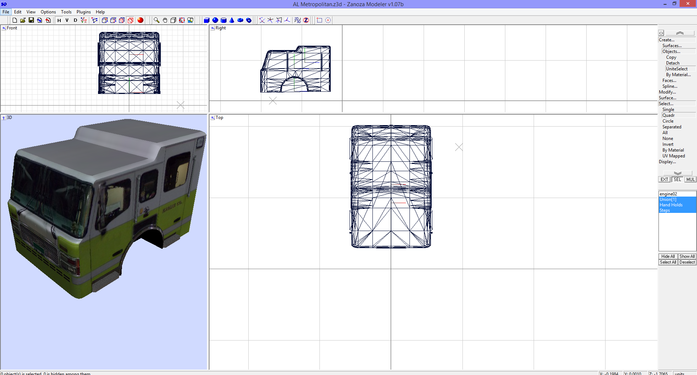Select engine02 in the object list

pos(668,194)
